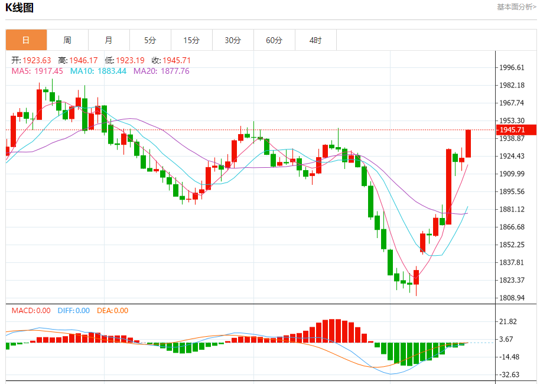The width and height of the screenshot is (540, 384).
Task: Click the K线图 panel title
Action: tap(19, 8)
